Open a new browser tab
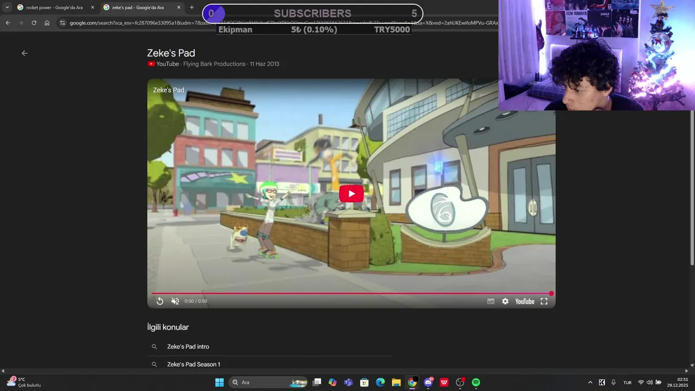This screenshot has width=695, height=391. coord(192,8)
